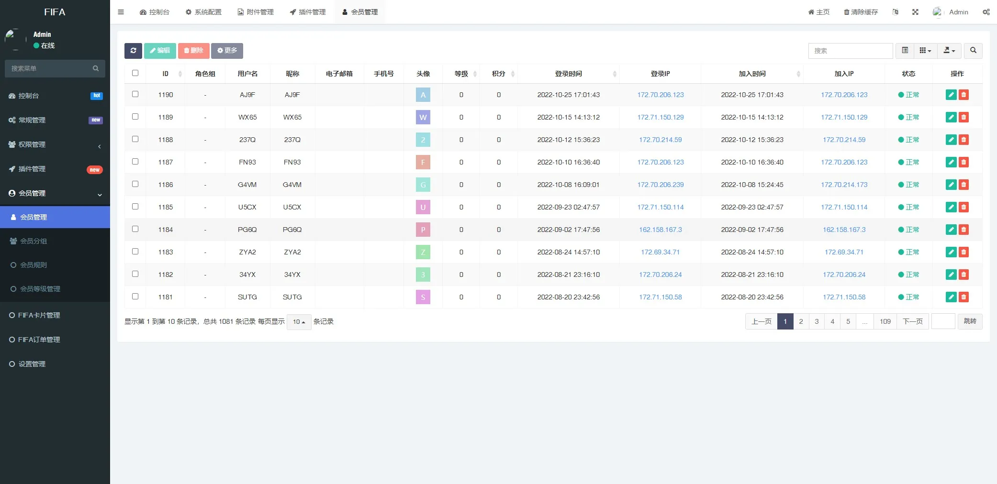Image resolution: width=997 pixels, height=484 pixels.
Task: Delete row 1187 with red trash icon
Action: coord(963,162)
